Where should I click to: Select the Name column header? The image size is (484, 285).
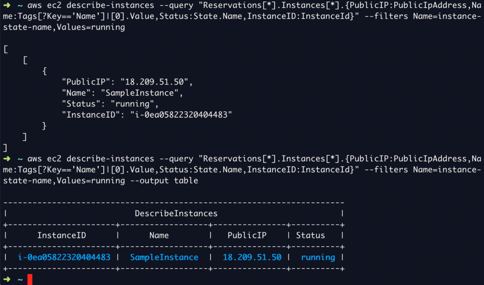(159, 235)
